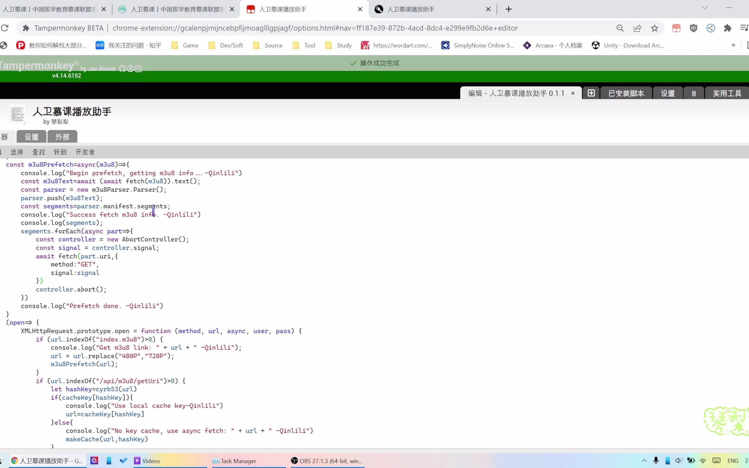
Task: Open 我关注的问题 - 知乎 bookmark
Action: point(129,45)
